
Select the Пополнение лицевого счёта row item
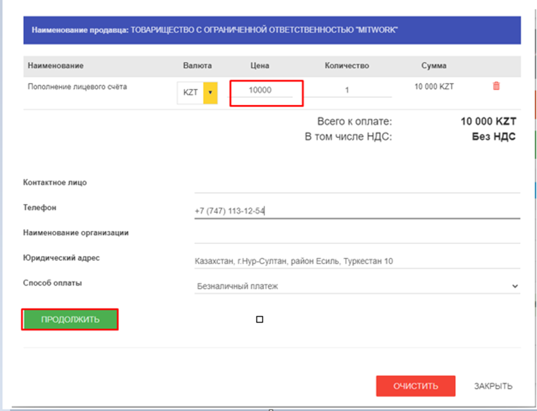coord(77,87)
